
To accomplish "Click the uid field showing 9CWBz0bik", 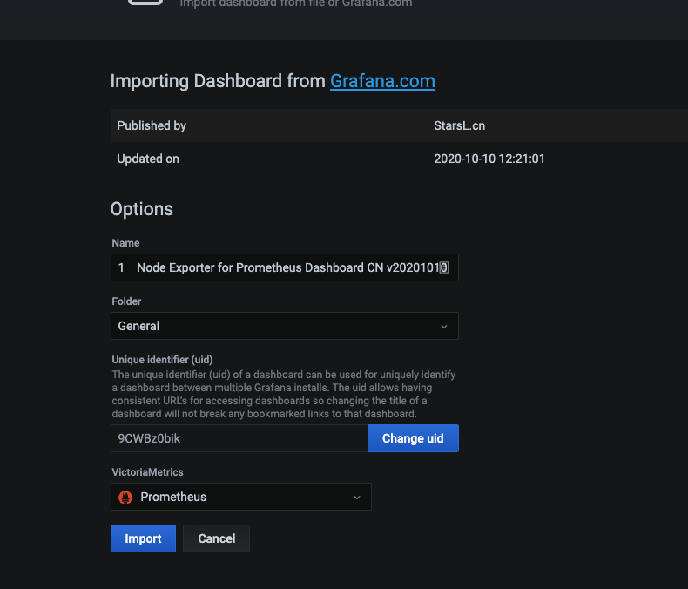I will pos(239,438).
